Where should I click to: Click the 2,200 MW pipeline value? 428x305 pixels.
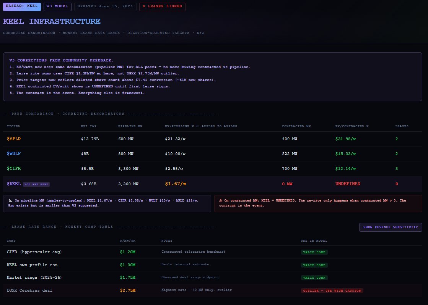tap(128, 184)
